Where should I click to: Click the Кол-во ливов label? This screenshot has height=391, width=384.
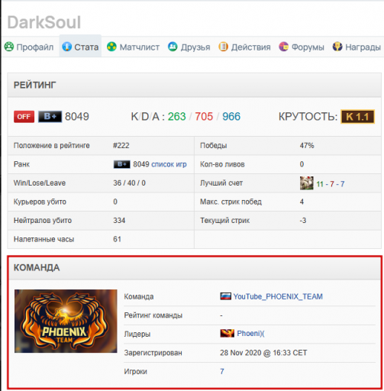(222, 164)
